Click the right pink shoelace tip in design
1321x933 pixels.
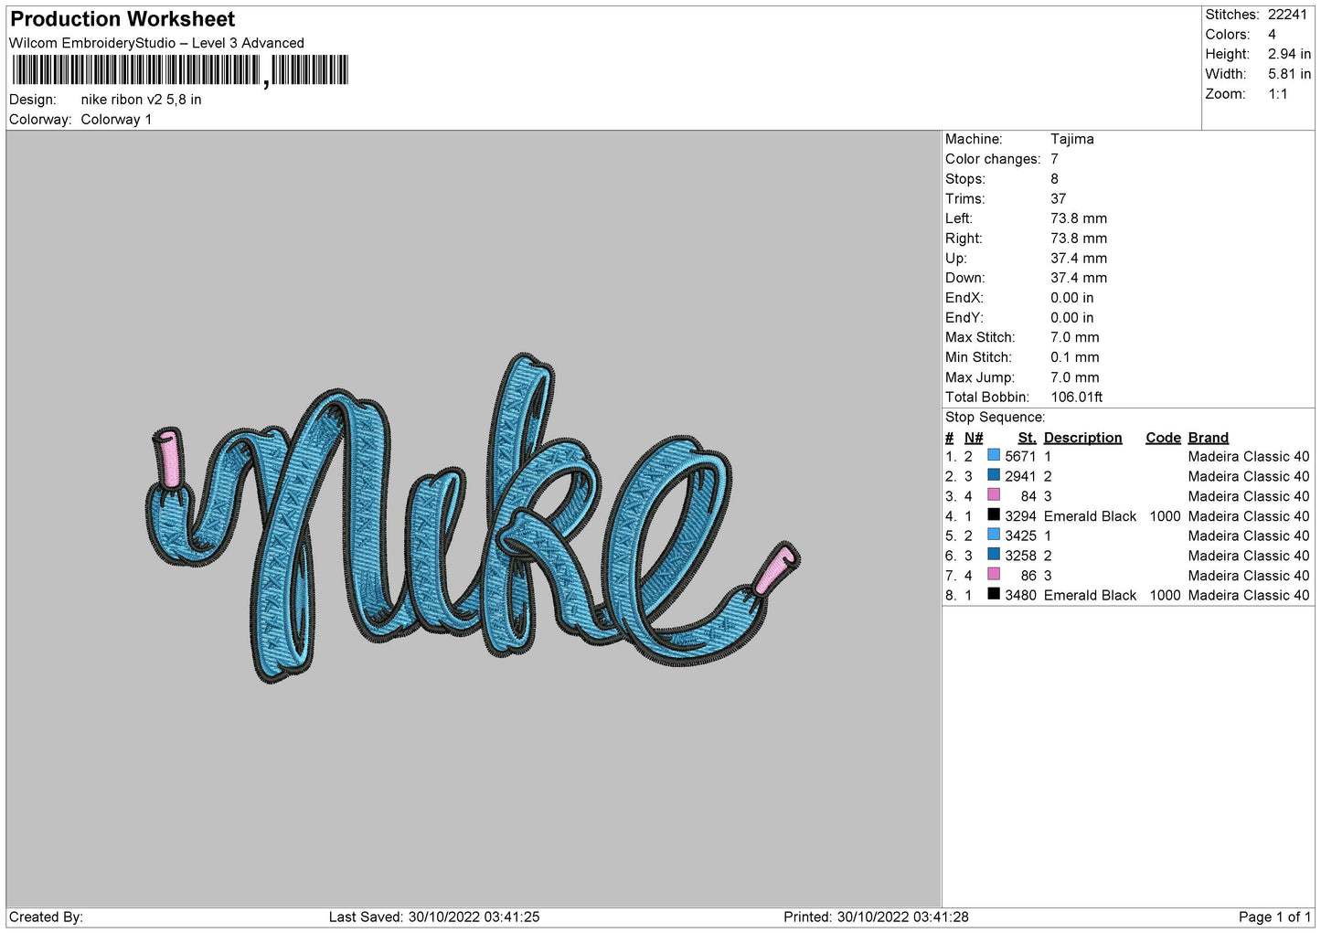coord(776,568)
